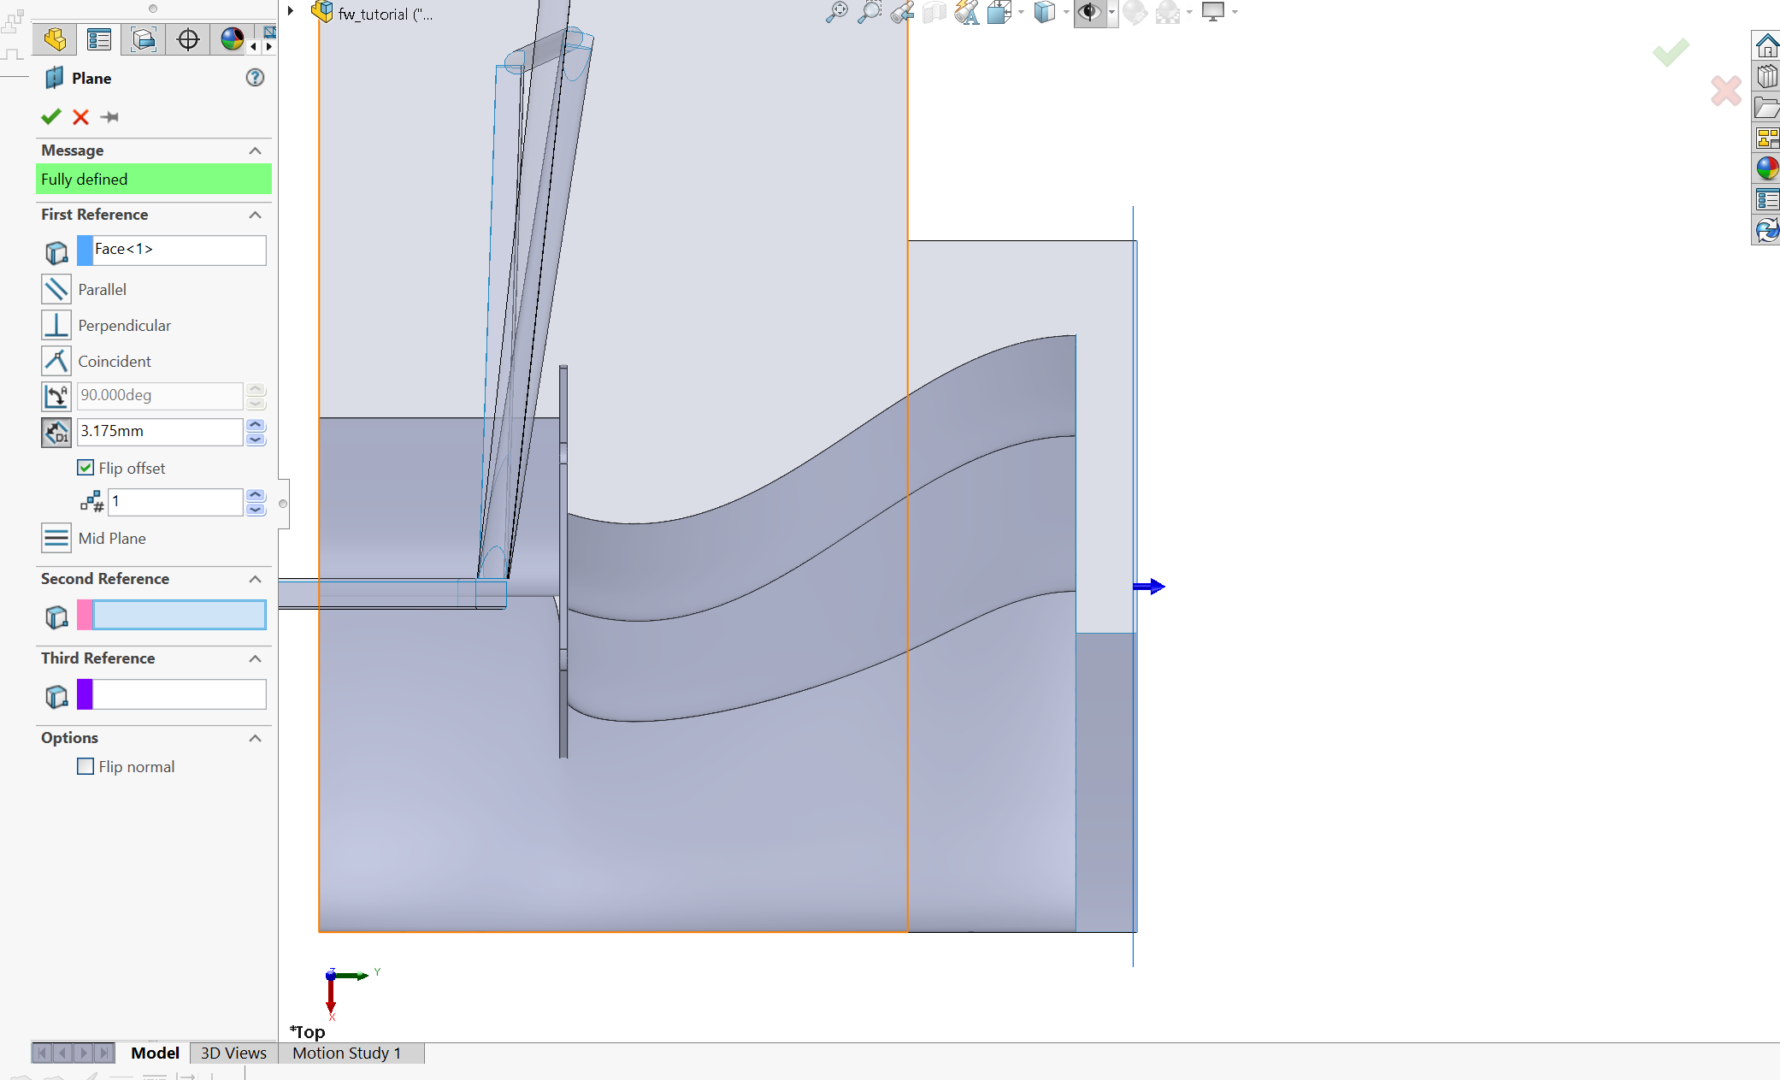Image resolution: width=1780 pixels, height=1080 pixels.
Task: Toggle the Hide/Show Items eye button
Action: tap(1088, 12)
